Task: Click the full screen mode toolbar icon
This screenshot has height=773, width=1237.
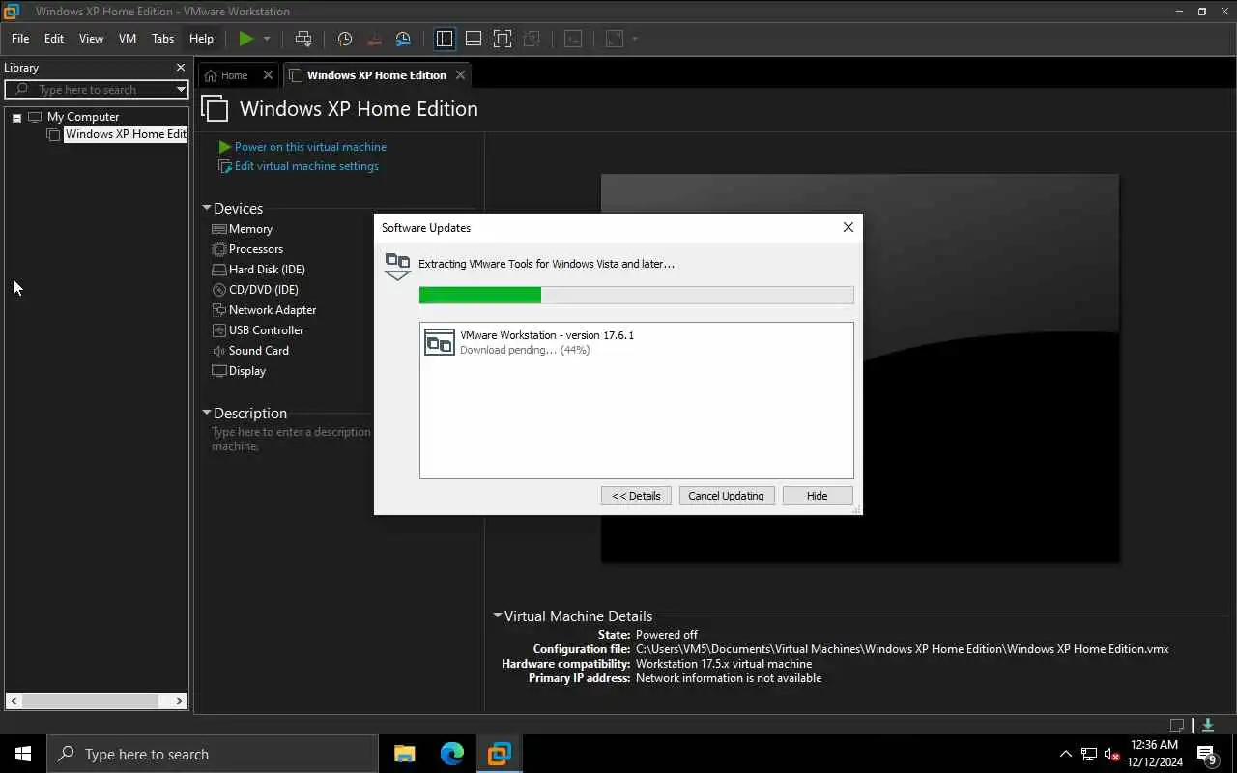Action: click(x=503, y=39)
